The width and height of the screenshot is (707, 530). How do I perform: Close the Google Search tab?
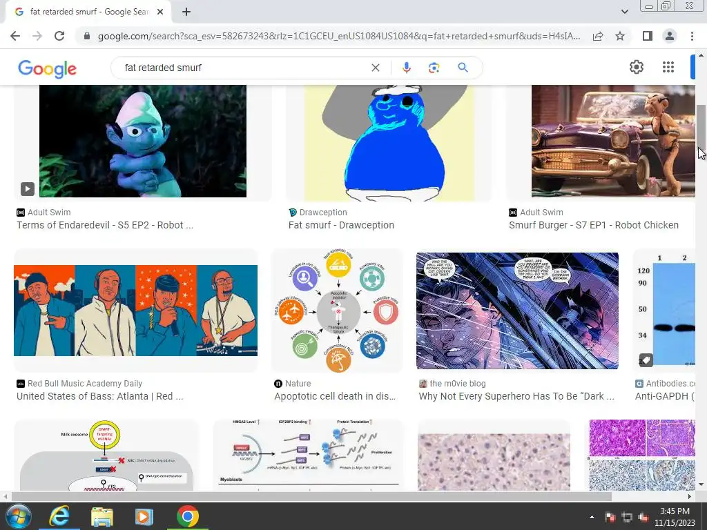tap(160, 12)
